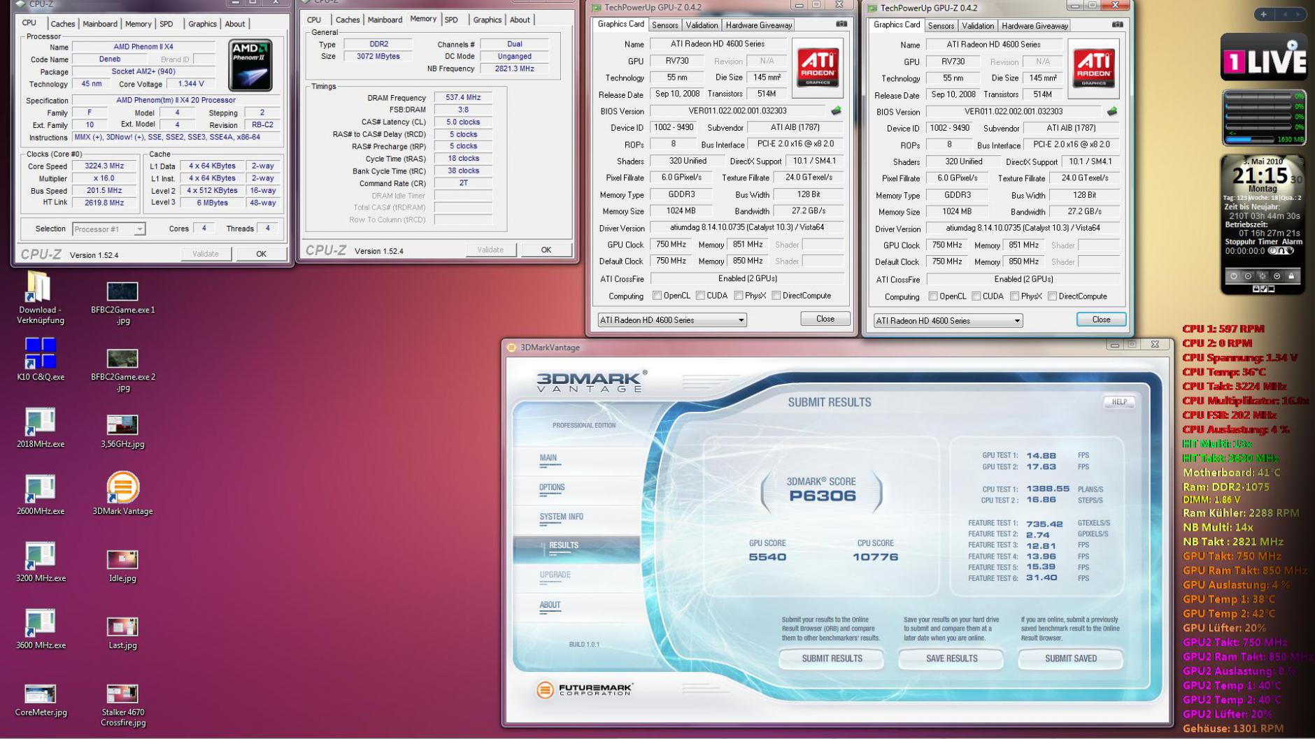Click the camera screenshot icon in right GPU-Z window
This screenshot has width=1315, height=739.
click(x=1118, y=24)
